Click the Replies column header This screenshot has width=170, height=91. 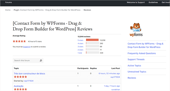[93, 68]
